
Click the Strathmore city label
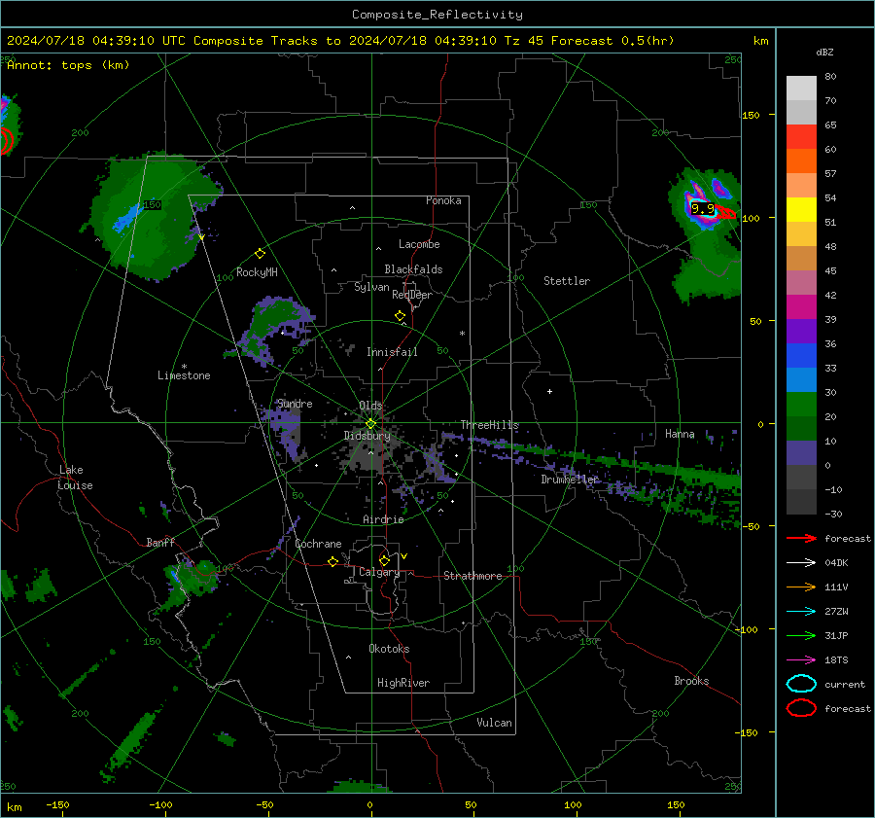(x=472, y=576)
